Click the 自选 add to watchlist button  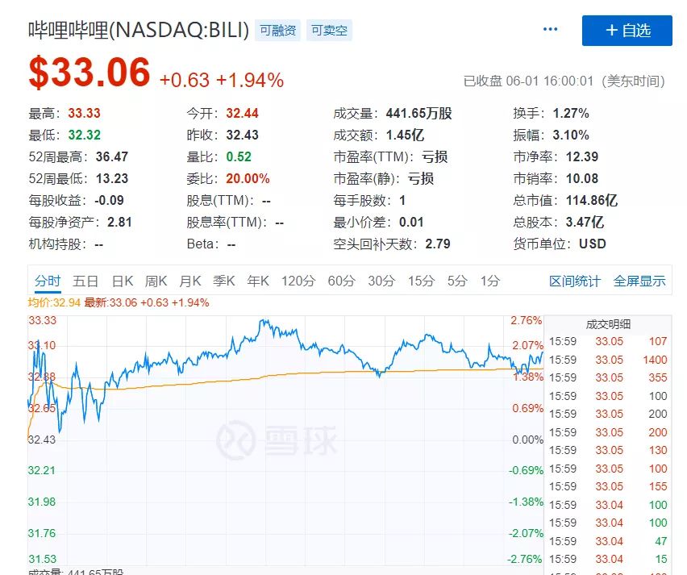coord(627,31)
